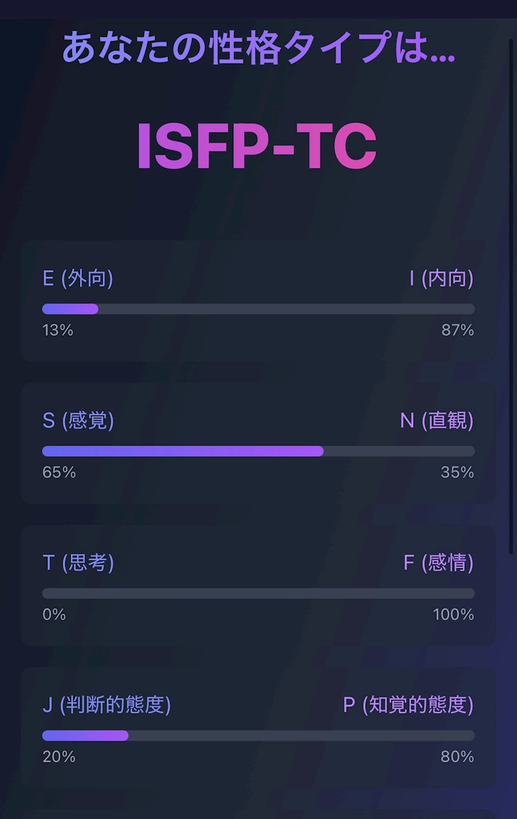517x819 pixels.
Task: Click the N (直観) label
Action: pos(436,421)
